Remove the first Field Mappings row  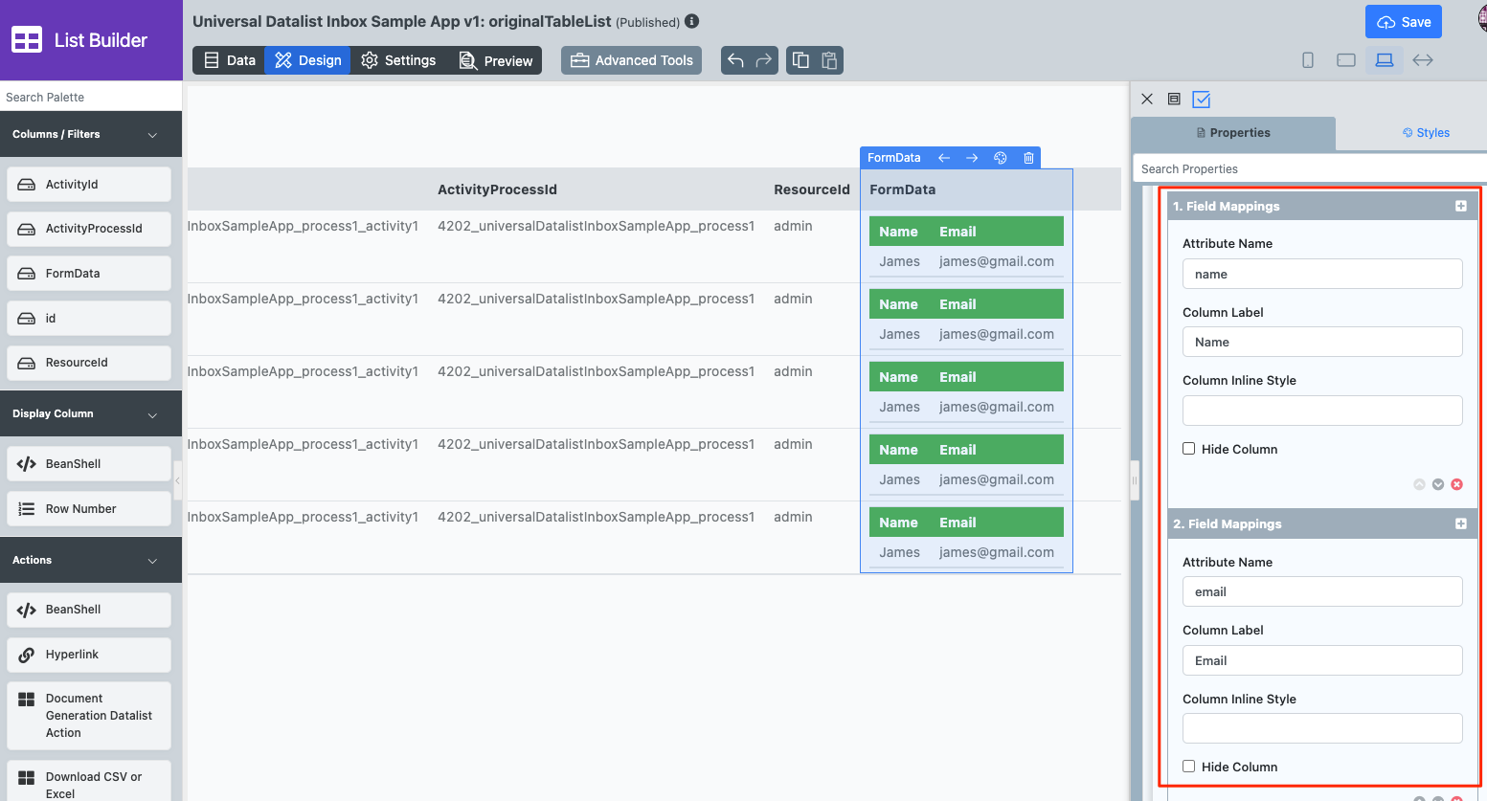coord(1456,484)
